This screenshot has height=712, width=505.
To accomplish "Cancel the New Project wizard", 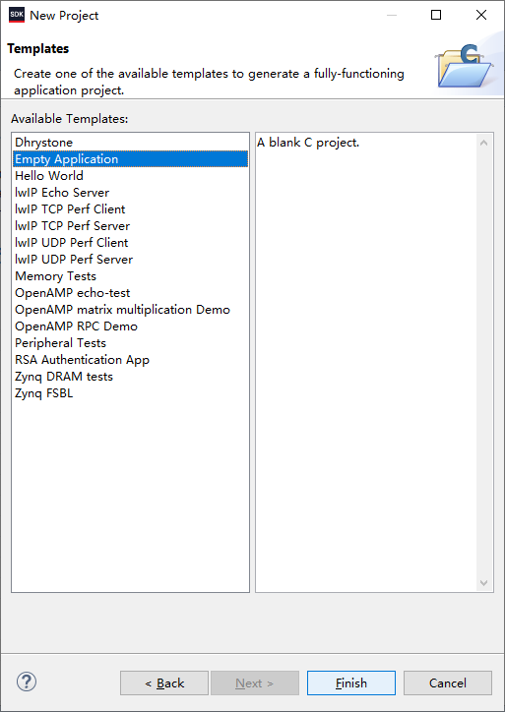I will point(448,682).
